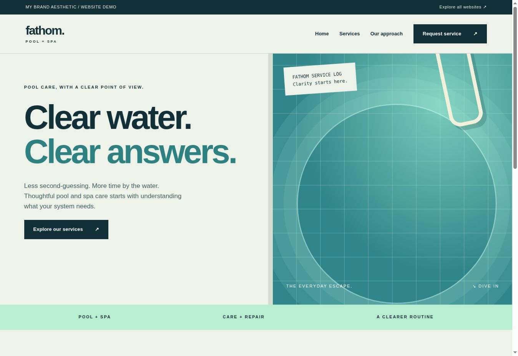Click the POOL + SPA strip label
The image size is (518, 356).
pos(95,317)
